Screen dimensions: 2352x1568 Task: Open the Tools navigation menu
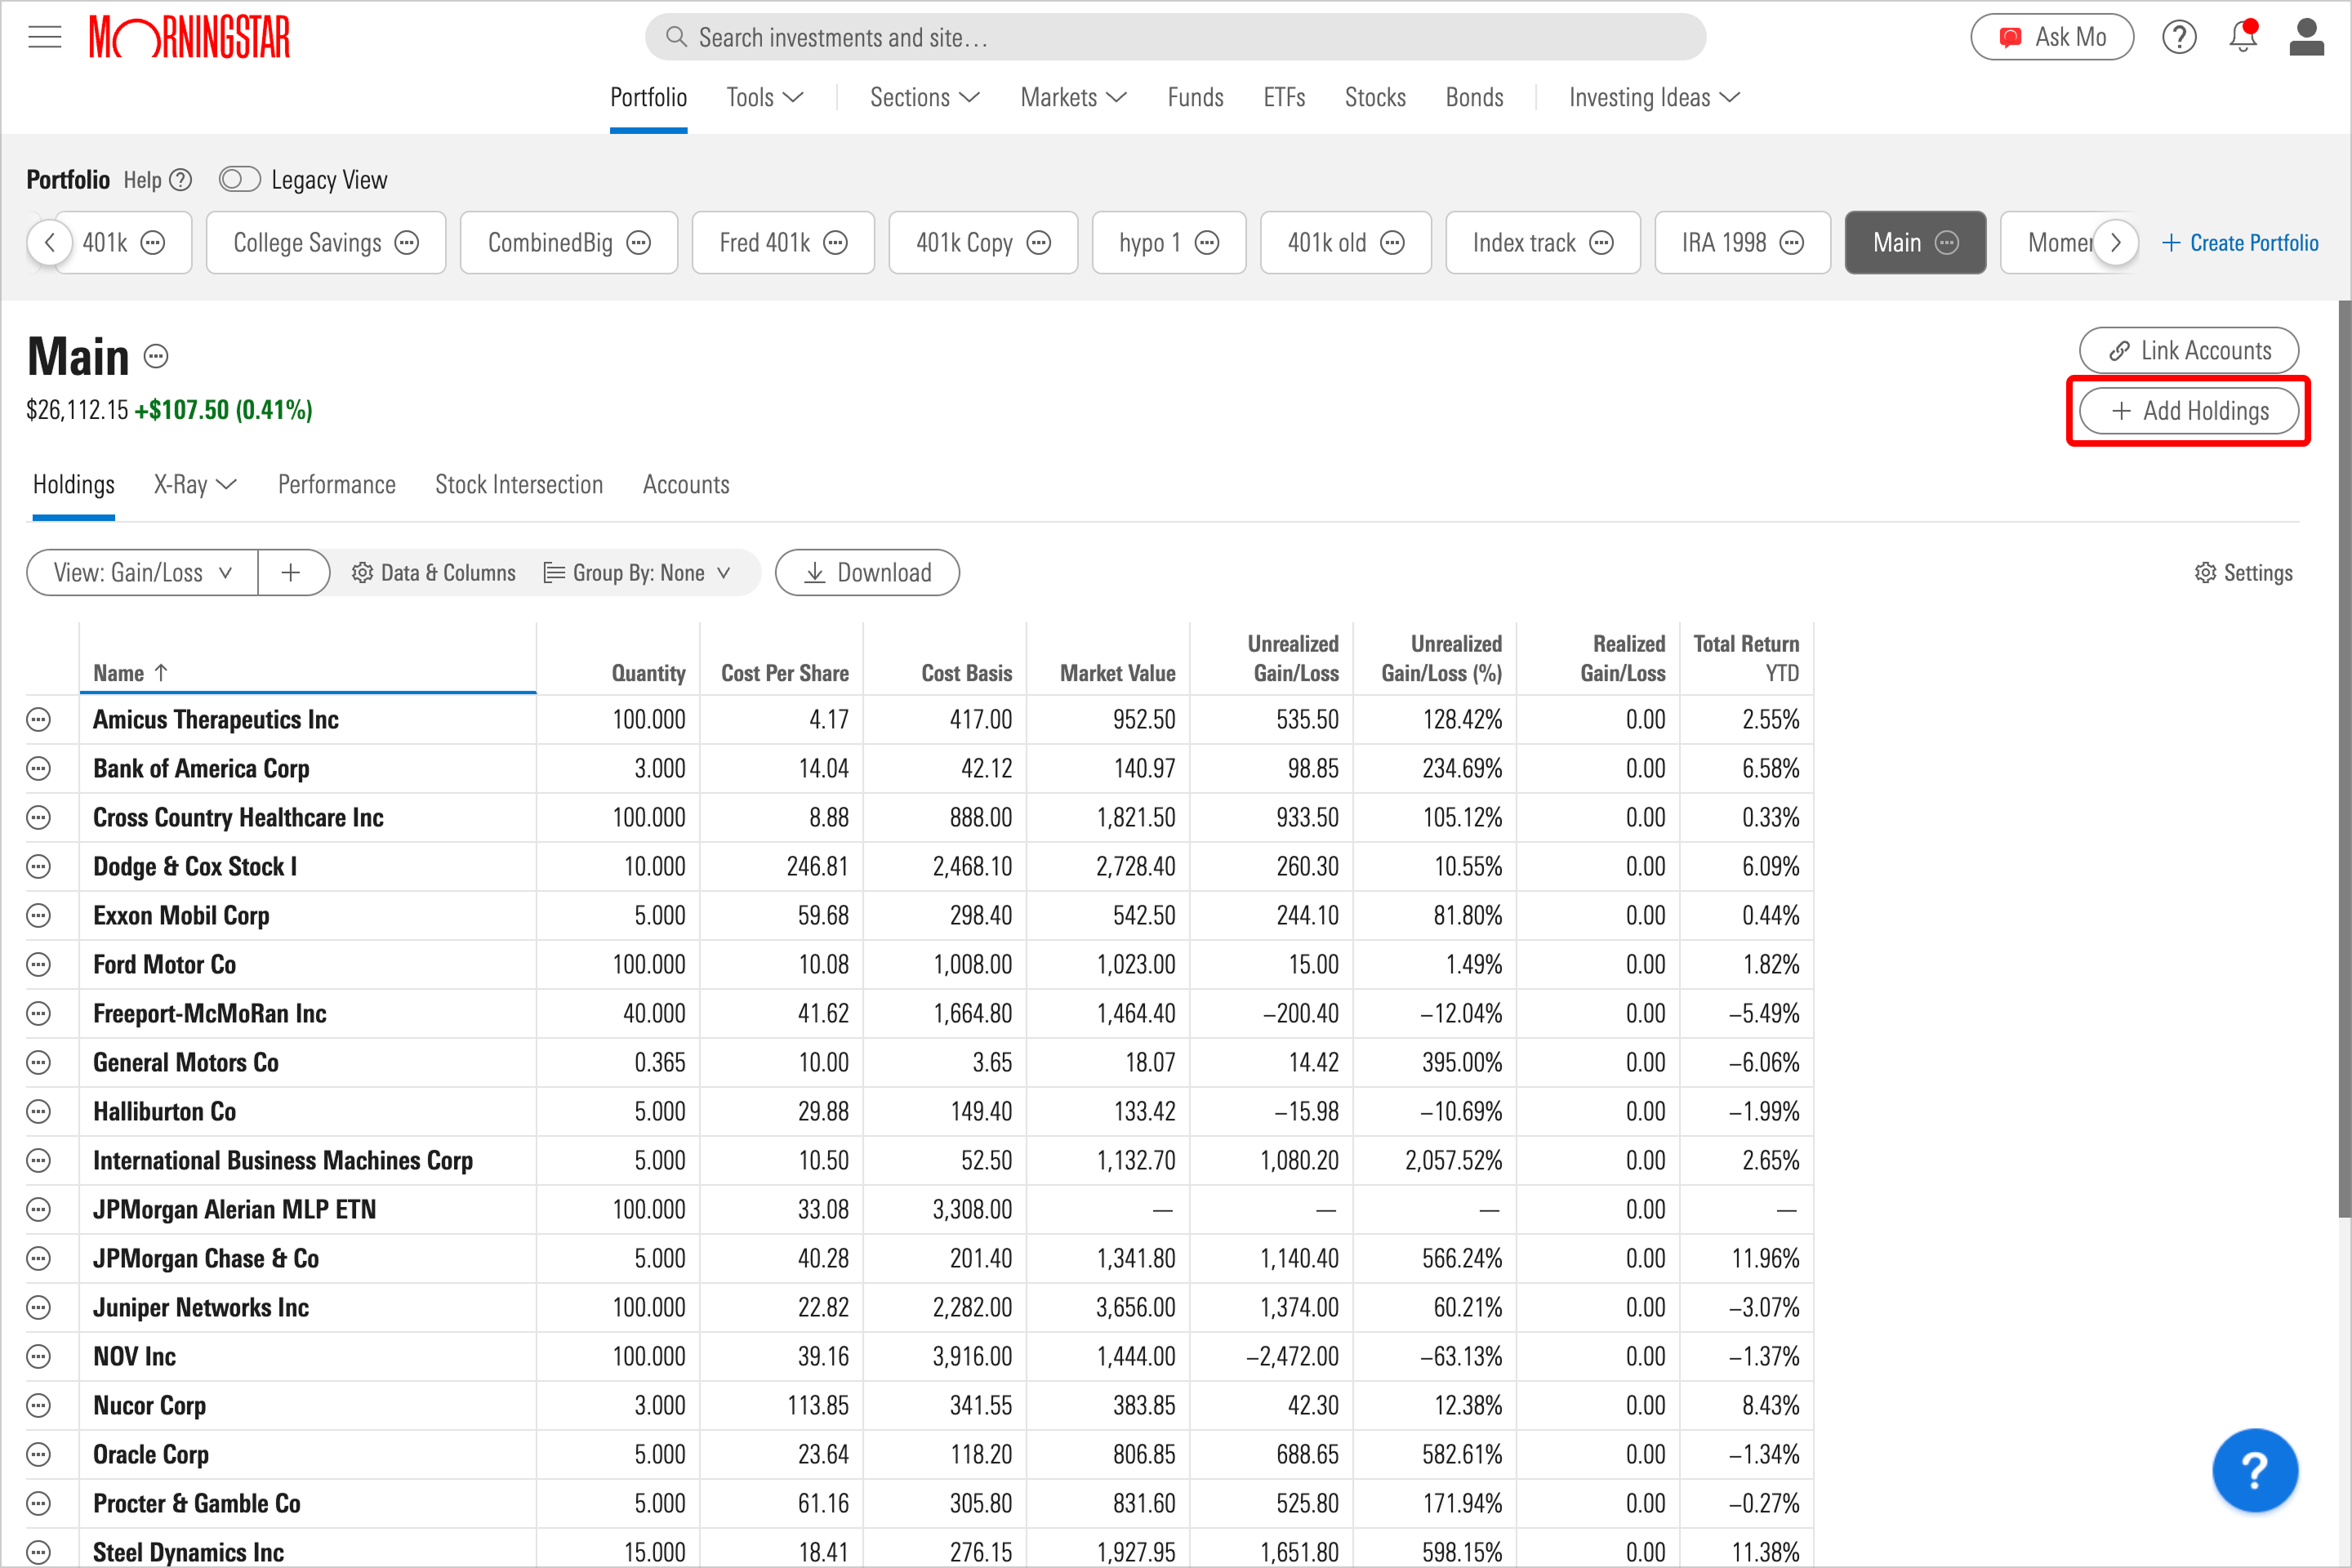pos(764,98)
